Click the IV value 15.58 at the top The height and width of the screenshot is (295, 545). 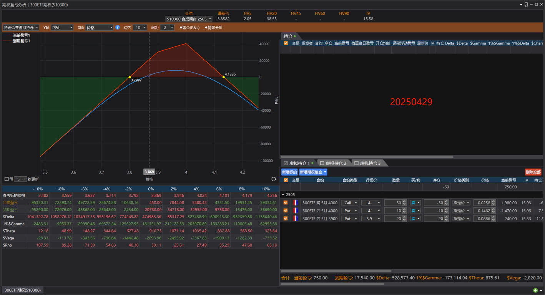coord(368,19)
